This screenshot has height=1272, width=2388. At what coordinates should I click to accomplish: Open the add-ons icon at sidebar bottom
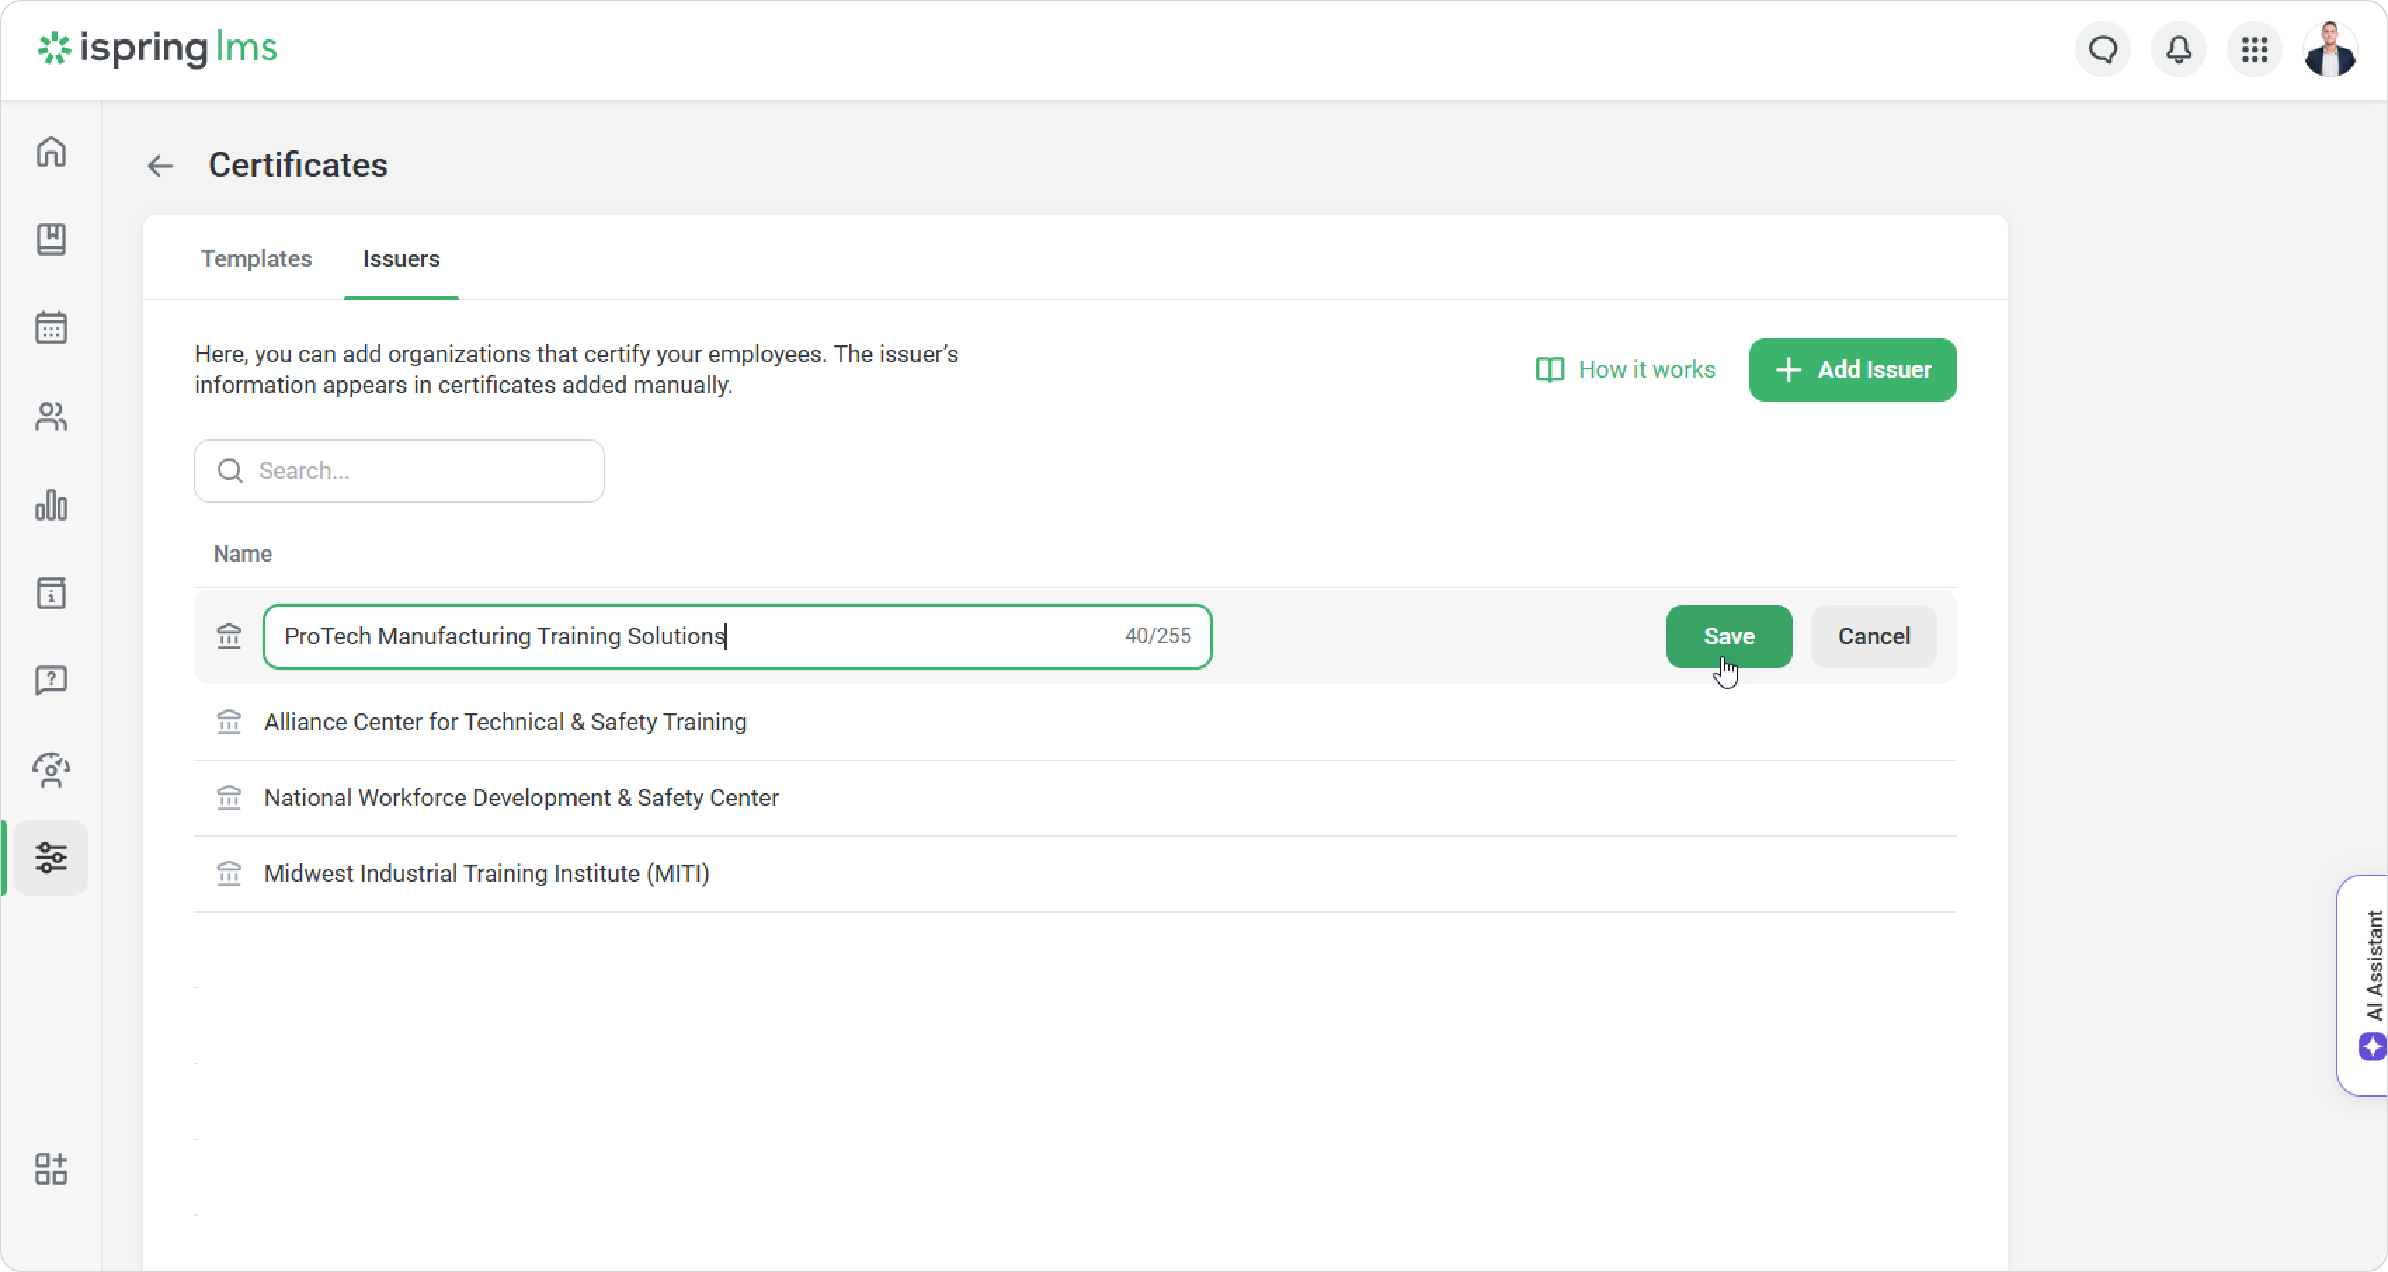point(51,1169)
